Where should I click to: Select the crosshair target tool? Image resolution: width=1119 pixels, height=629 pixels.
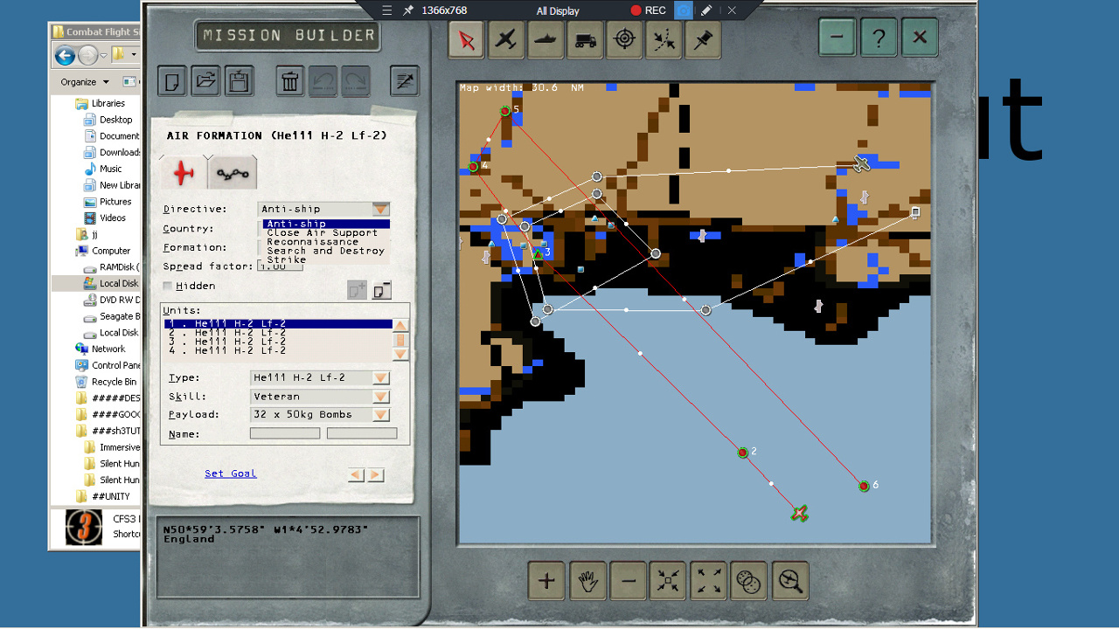624,39
